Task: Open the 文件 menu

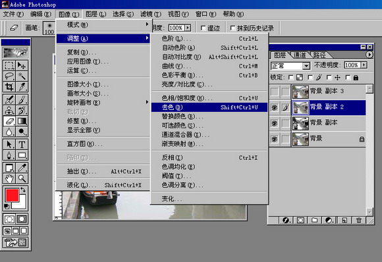Action: coord(13,14)
